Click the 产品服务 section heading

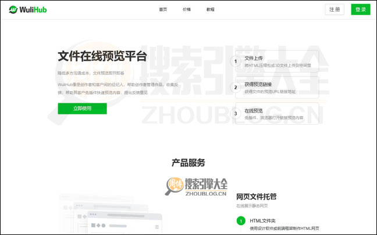188,163
